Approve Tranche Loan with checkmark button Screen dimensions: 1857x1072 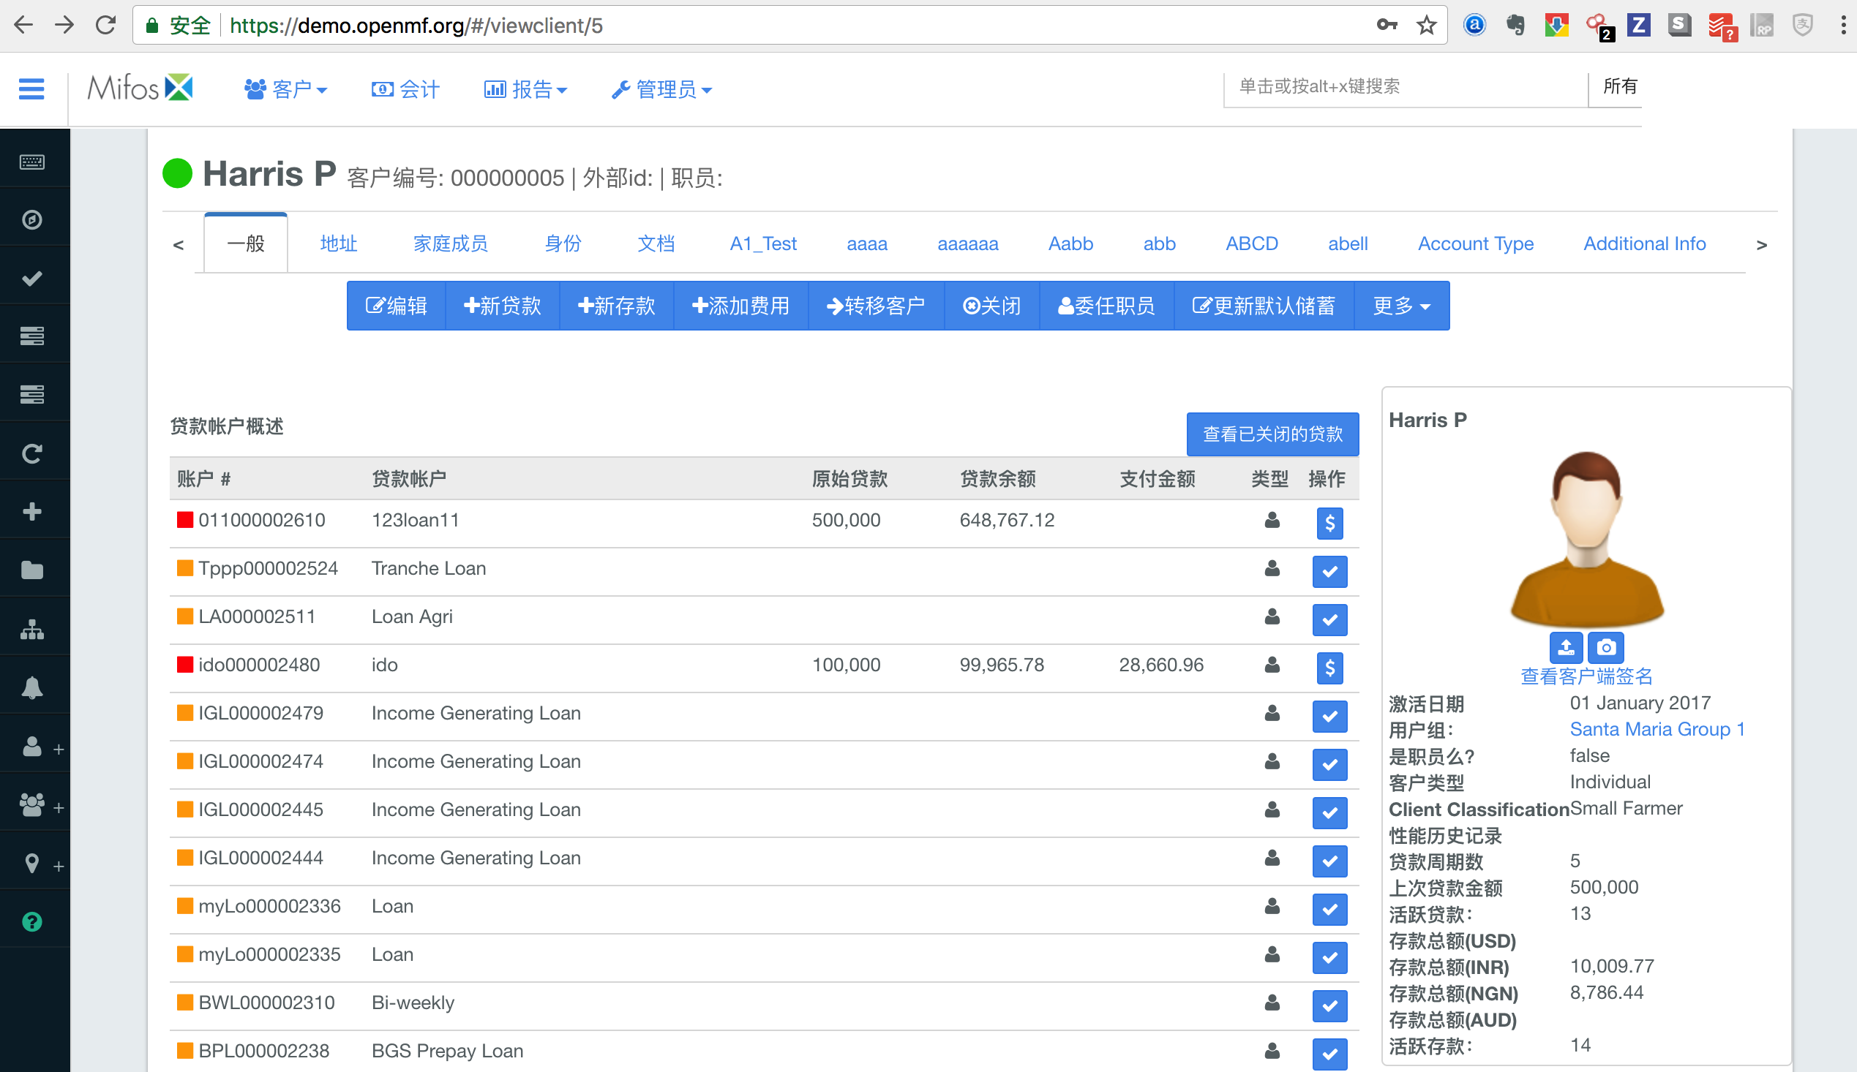(x=1329, y=571)
